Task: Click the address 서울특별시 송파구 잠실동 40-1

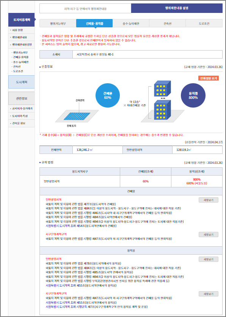Action: [x=95, y=54]
